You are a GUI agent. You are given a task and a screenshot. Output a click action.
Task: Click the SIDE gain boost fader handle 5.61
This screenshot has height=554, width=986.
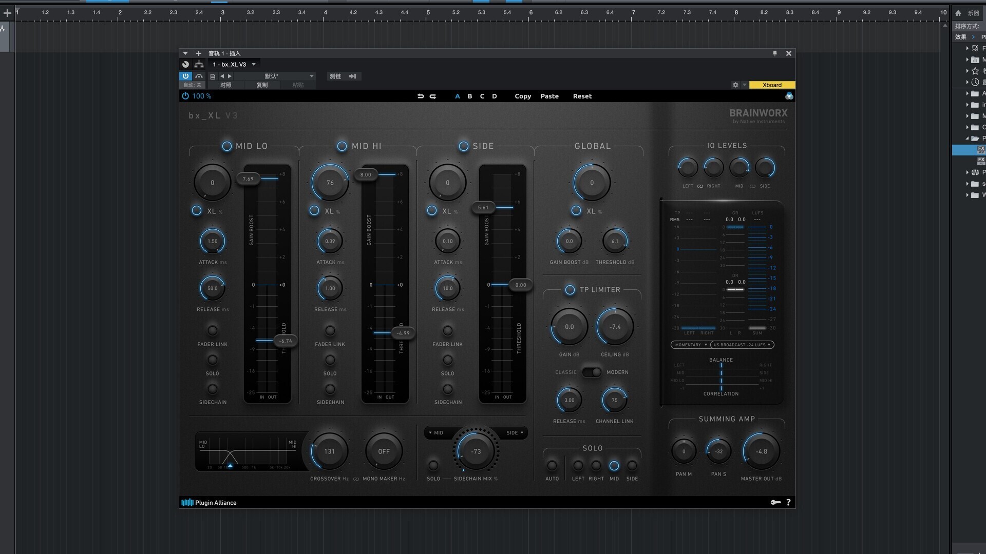coord(483,207)
